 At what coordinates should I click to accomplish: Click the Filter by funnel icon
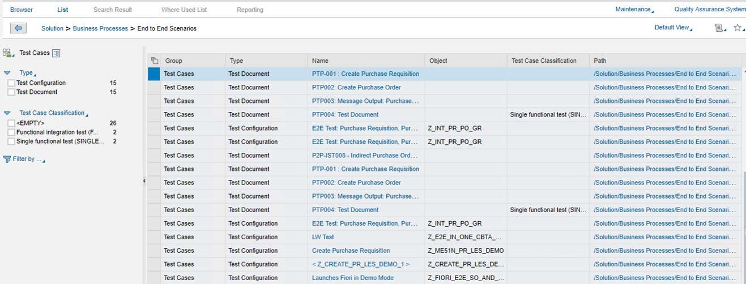click(7, 159)
